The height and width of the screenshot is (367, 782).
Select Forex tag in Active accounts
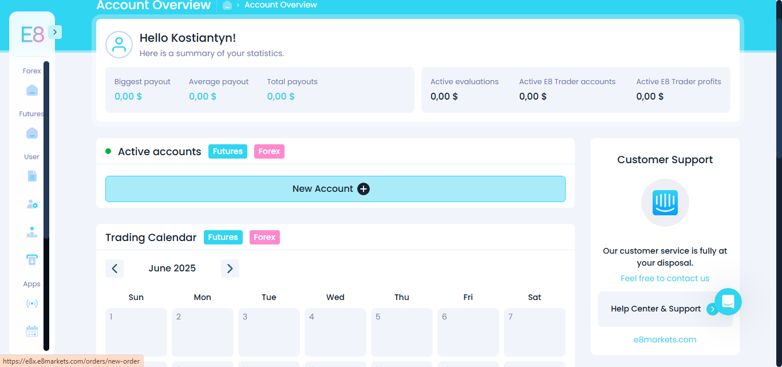(x=269, y=152)
